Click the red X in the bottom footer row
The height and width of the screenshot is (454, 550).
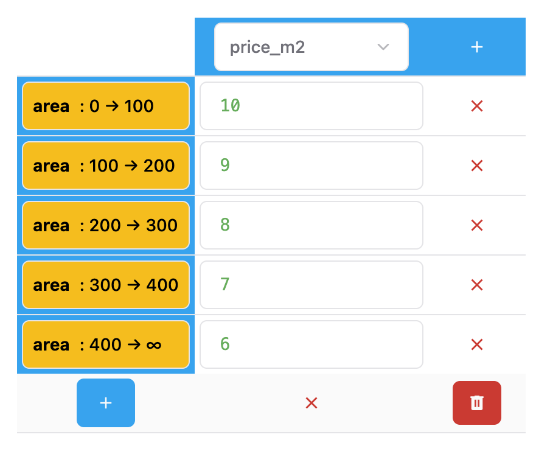312,403
